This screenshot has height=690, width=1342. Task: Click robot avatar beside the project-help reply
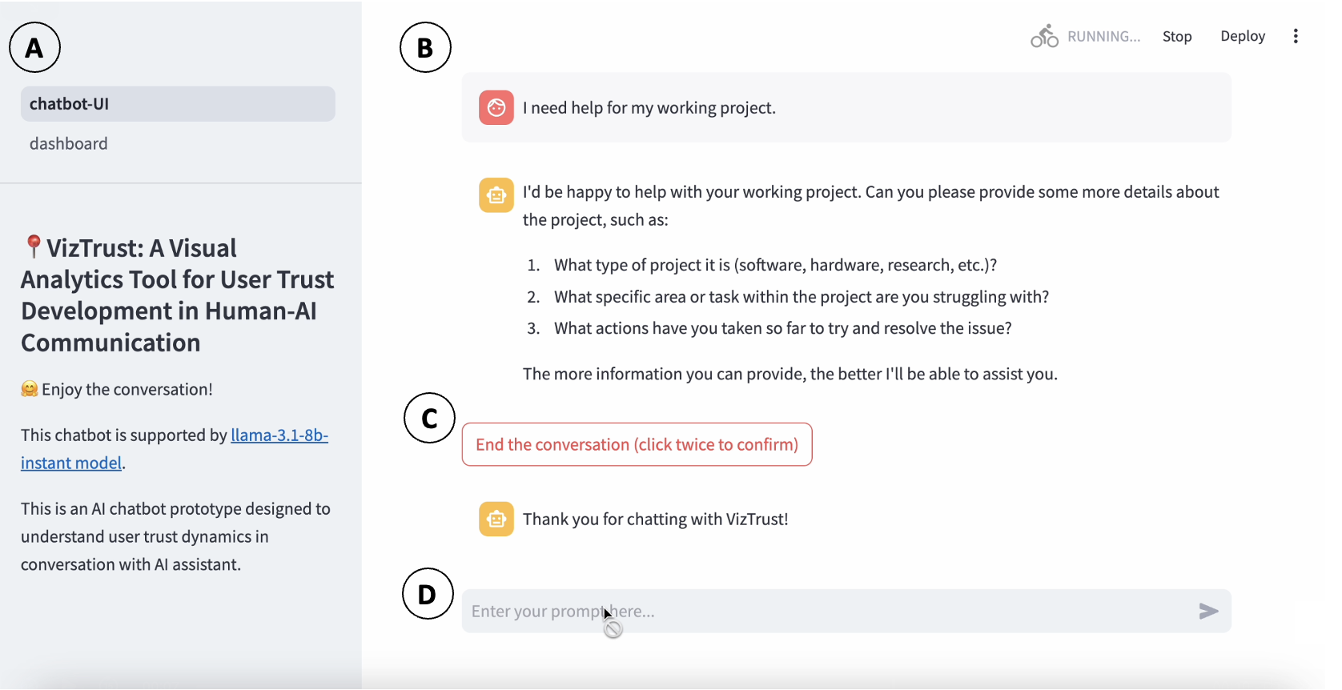[496, 195]
